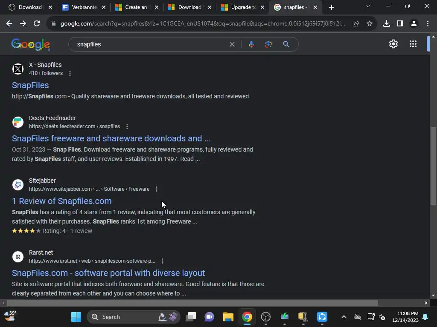Reload the Google search page
The width and height of the screenshot is (437, 327).
click(37, 24)
